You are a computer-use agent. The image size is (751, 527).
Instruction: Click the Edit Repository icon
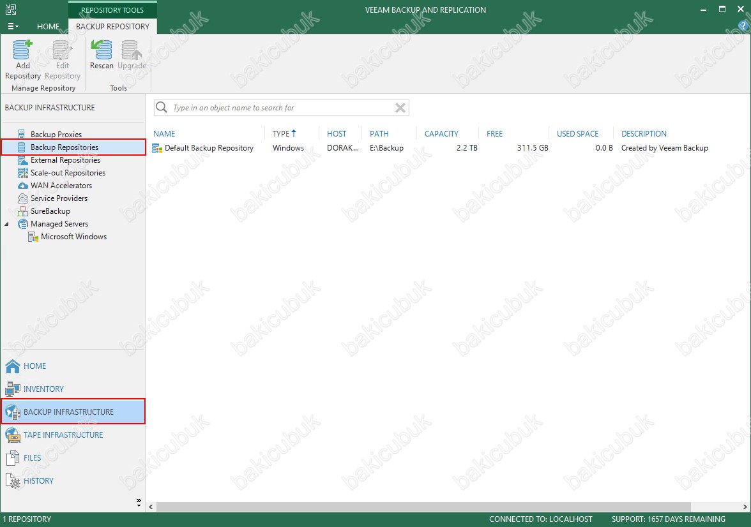click(63, 50)
